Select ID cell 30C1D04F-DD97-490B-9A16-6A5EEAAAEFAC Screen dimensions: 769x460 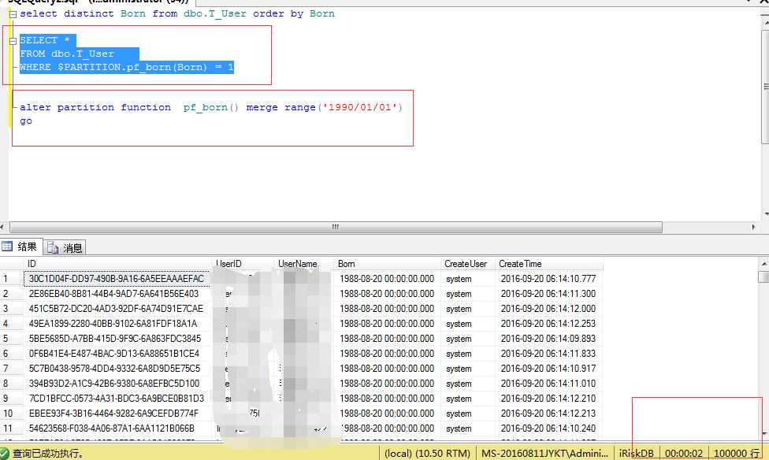tap(117, 279)
